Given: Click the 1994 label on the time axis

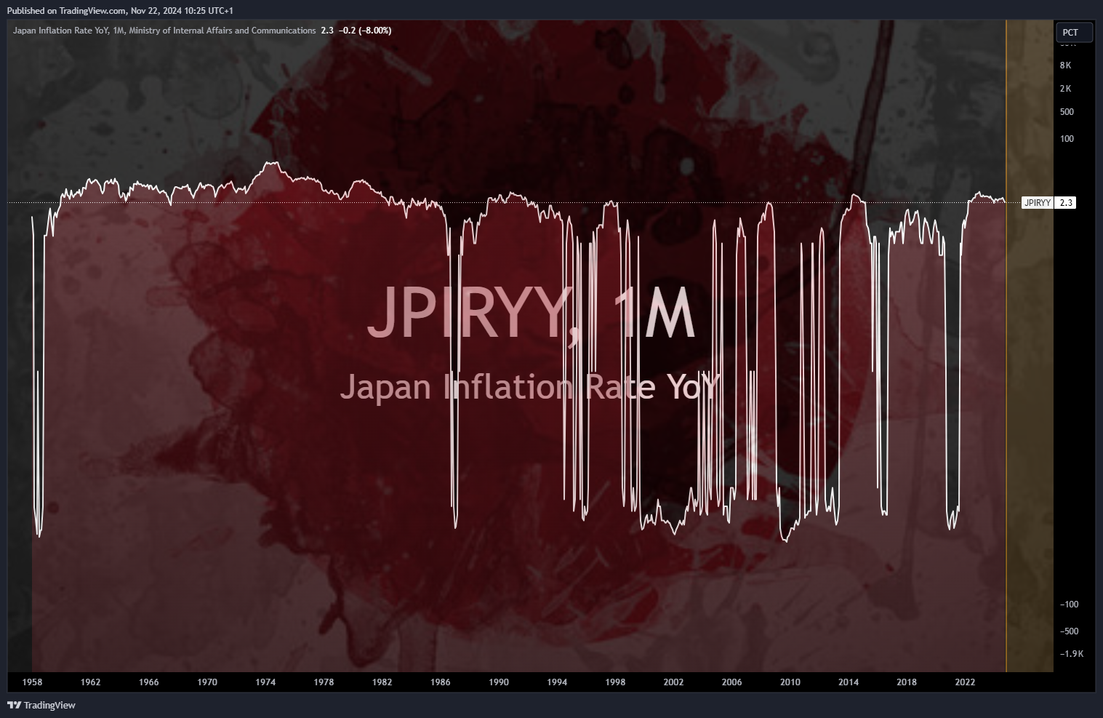Looking at the screenshot, I should 557,682.
